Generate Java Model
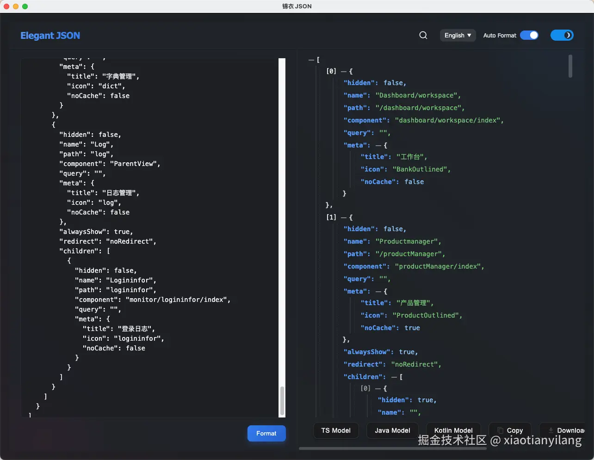 [x=392, y=430]
